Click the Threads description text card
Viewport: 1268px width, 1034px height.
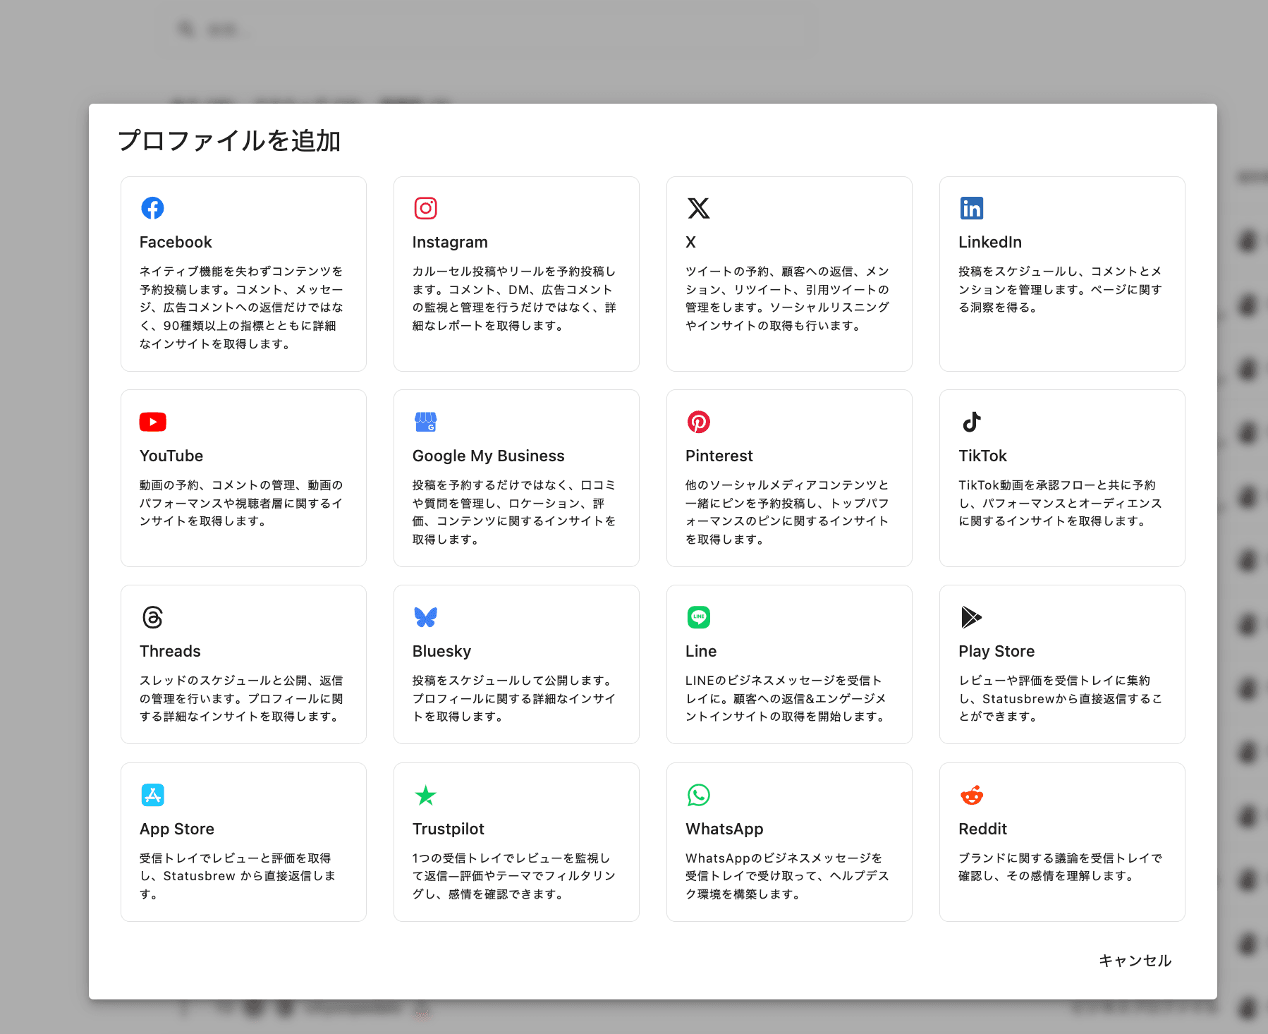[x=241, y=698]
